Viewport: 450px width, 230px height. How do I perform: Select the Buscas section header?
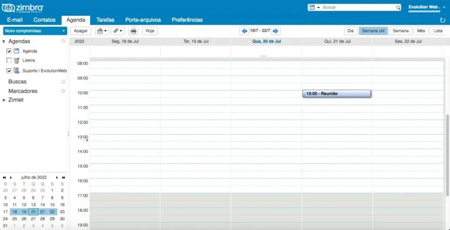[x=17, y=82]
